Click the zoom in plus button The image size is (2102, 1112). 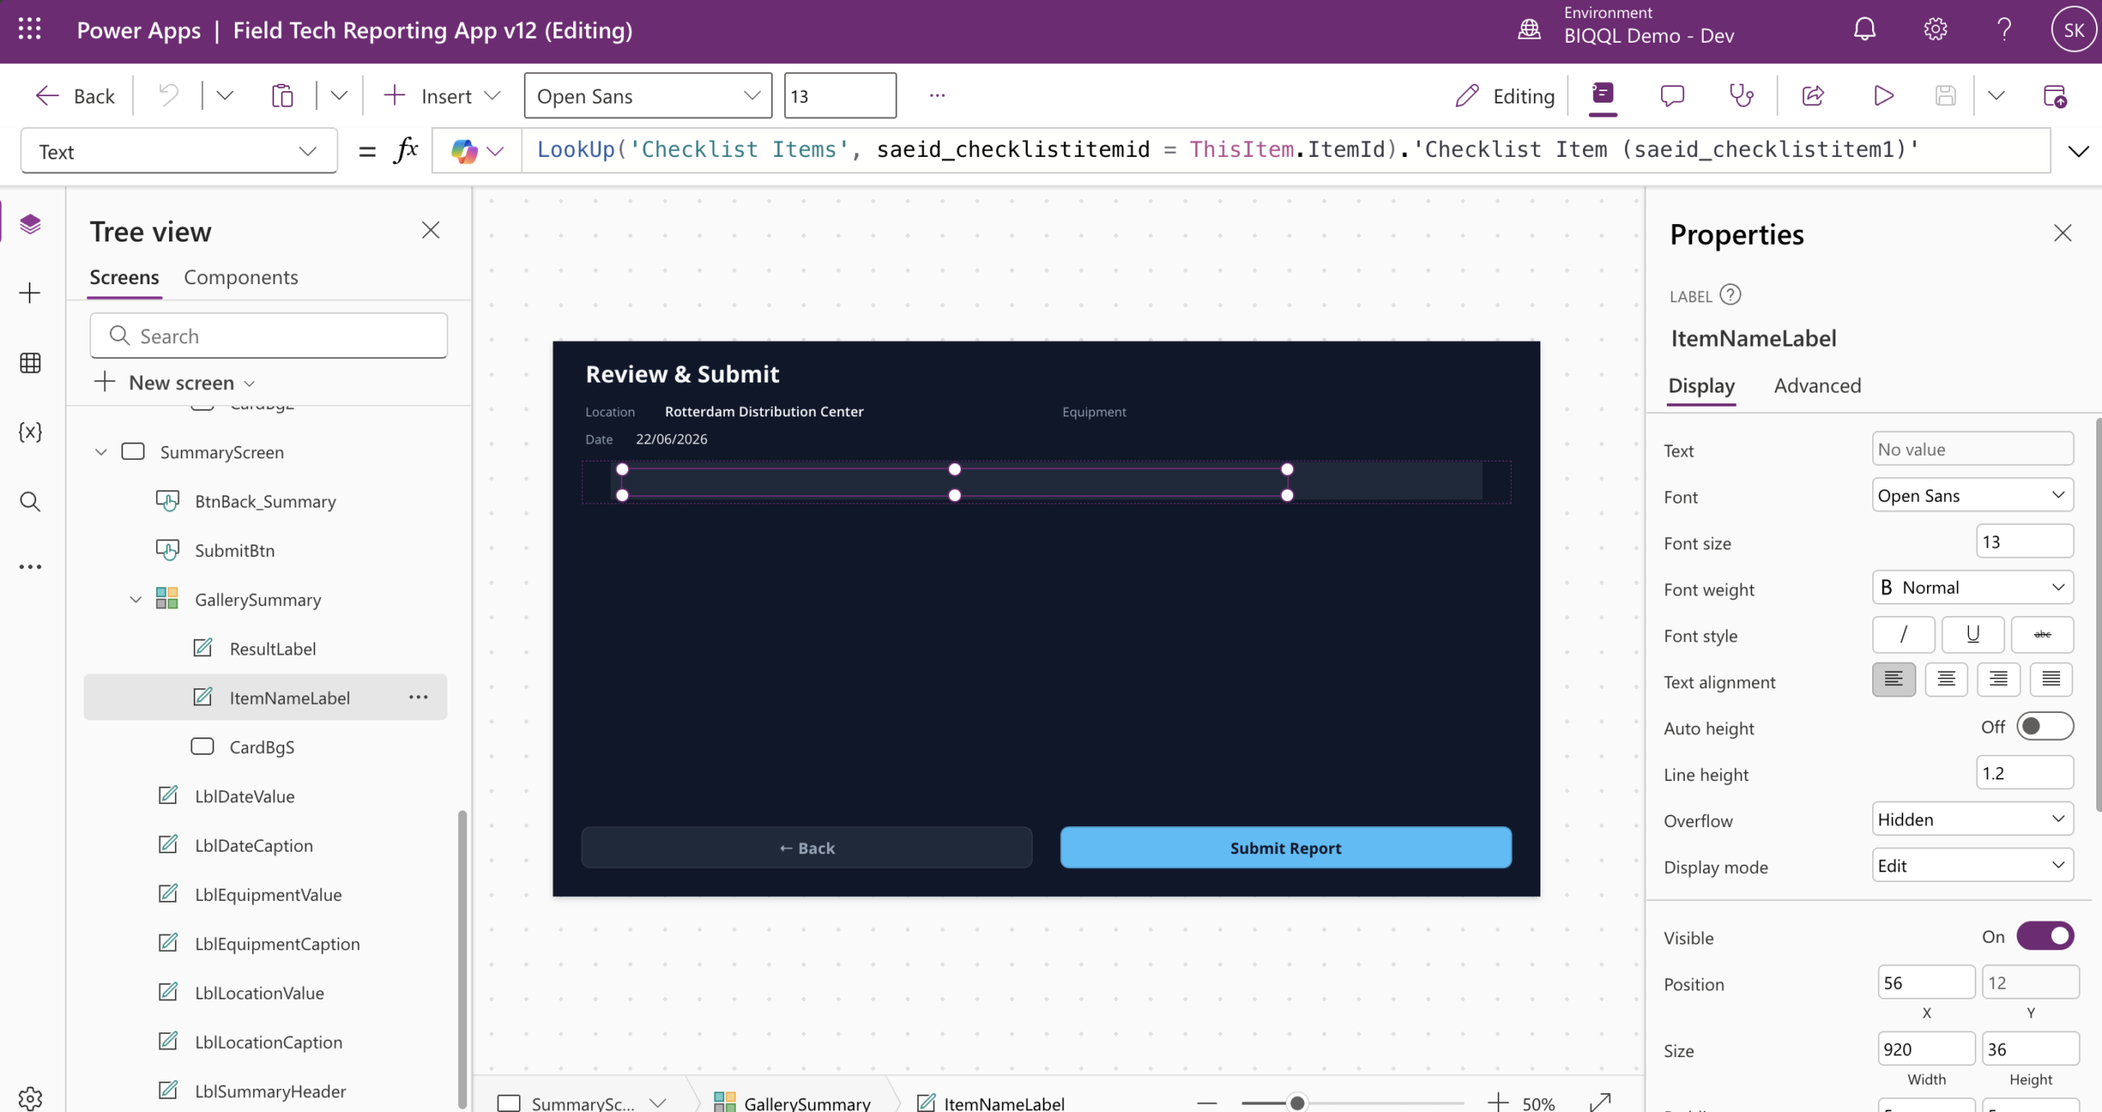(x=1498, y=1102)
